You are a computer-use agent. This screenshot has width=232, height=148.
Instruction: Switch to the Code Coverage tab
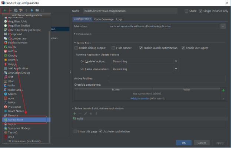coord(104,19)
